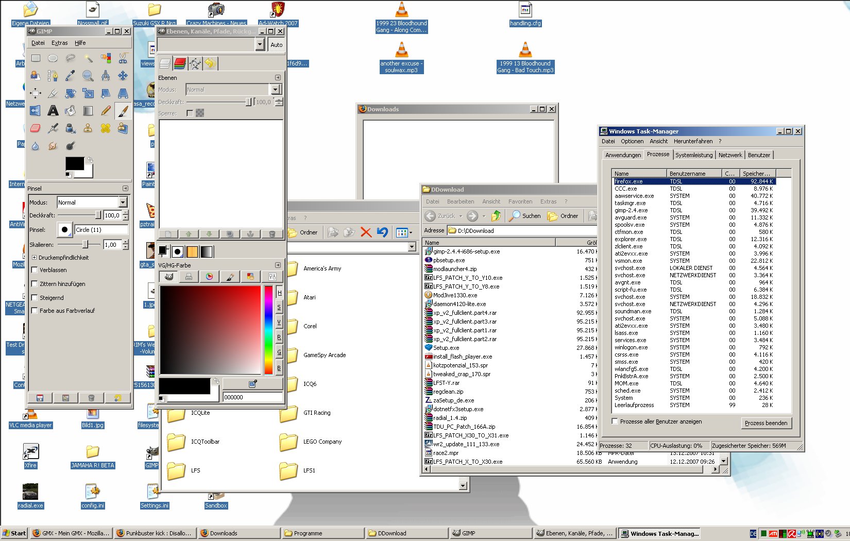
Task: Open Ansicht menu in Task Manager
Action: pos(658,141)
